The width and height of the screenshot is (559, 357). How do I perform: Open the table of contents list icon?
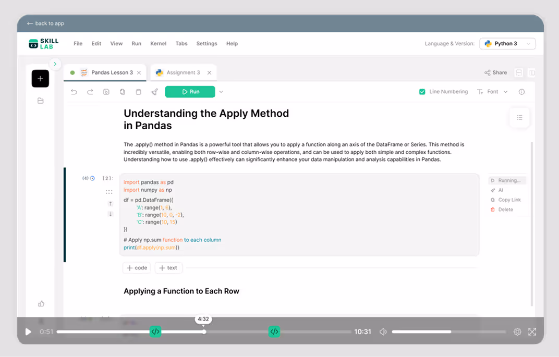click(x=519, y=118)
